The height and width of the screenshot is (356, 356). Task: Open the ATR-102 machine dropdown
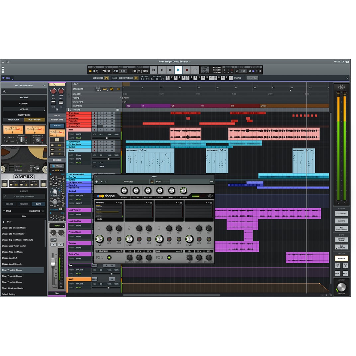click(x=24, y=109)
